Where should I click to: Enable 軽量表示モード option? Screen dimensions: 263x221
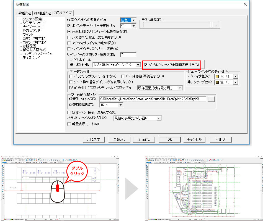click(69, 124)
